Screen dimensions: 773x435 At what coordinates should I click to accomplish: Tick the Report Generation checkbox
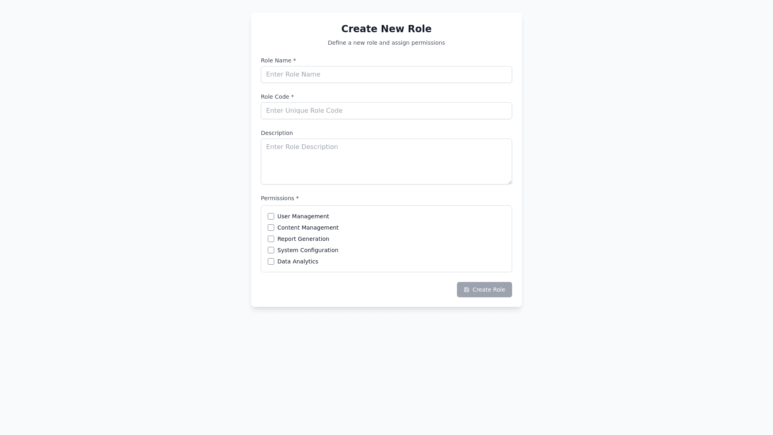point(271,239)
